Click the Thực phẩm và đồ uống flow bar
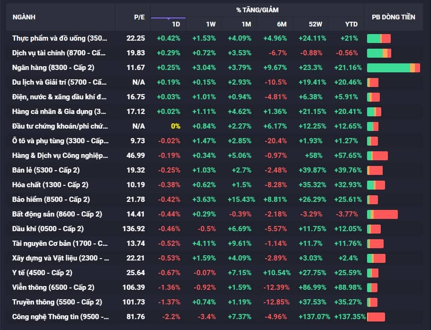 (379, 39)
